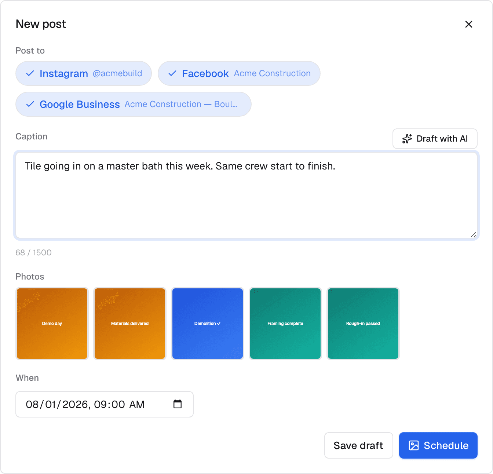This screenshot has height=474, width=493.
Task: Schedule the new post
Action: [x=438, y=445]
